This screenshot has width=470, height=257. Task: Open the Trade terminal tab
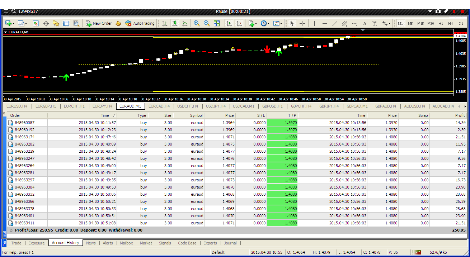pyautogui.click(x=16, y=243)
